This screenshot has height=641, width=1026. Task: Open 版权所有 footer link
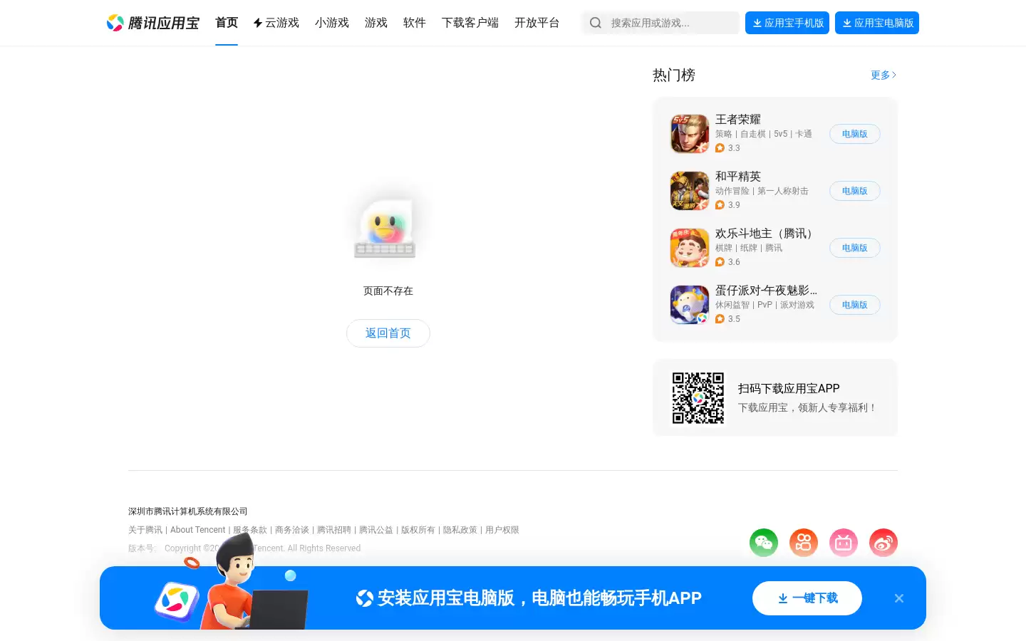click(418, 530)
